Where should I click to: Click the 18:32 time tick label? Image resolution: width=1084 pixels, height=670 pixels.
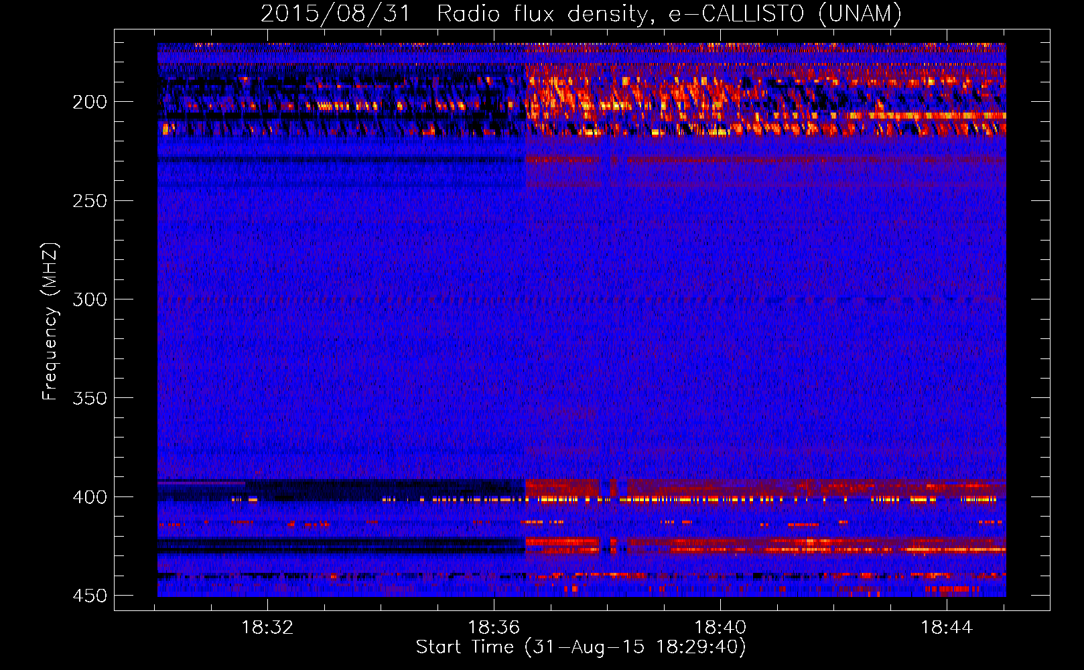[x=267, y=628]
